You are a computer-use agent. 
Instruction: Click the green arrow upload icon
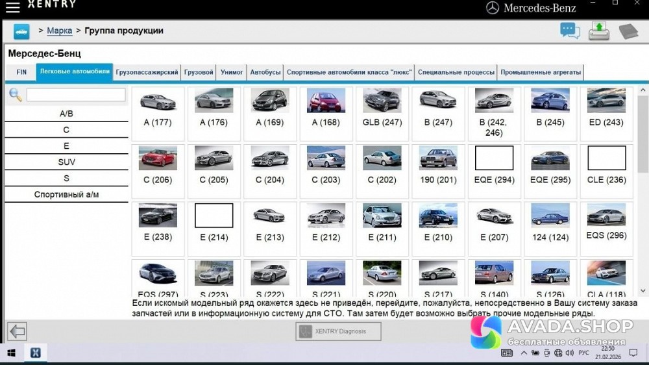599,31
